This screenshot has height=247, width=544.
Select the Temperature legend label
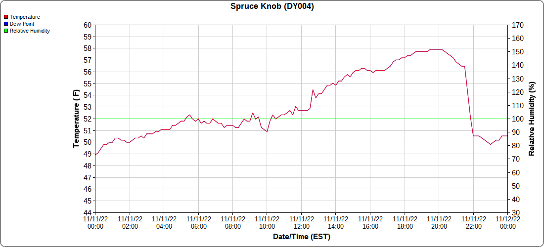[x=25, y=17]
